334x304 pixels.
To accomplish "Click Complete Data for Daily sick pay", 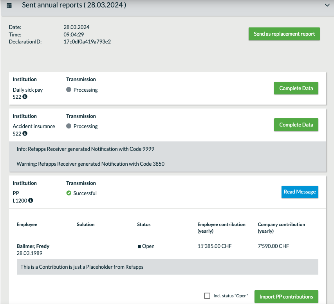I will pyautogui.click(x=296, y=88).
